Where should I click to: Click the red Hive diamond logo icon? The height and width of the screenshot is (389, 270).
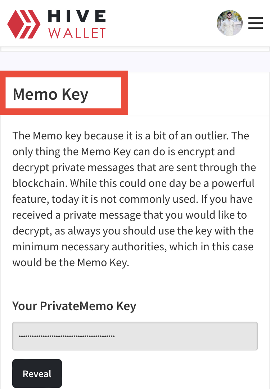[24, 24]
